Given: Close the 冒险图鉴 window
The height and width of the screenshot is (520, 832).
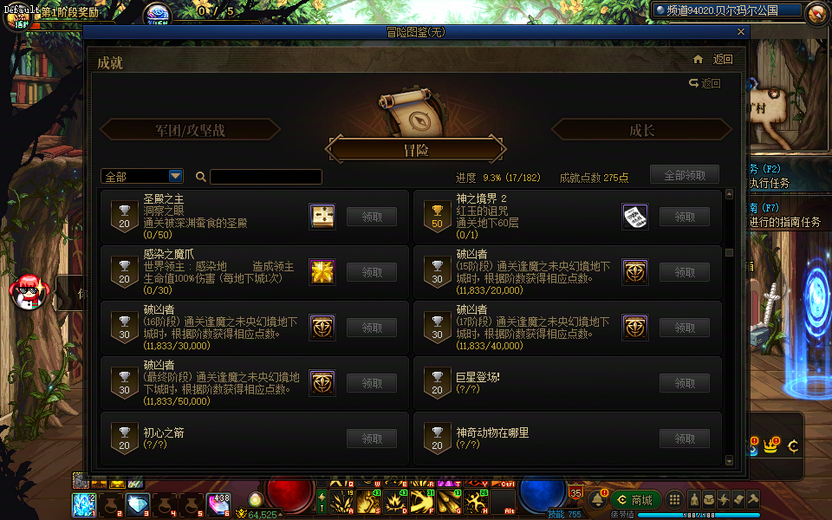Looking at the screenshot, I should (x=741, y=32).
